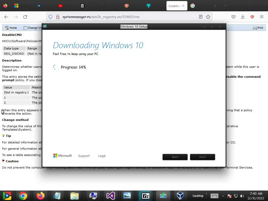Switch to the YouTube tab
Screen dimensions: 268x201
coord(60,6)
